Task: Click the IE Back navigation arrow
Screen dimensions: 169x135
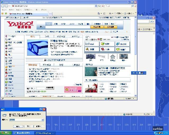Action: click(x=3, y=6)
